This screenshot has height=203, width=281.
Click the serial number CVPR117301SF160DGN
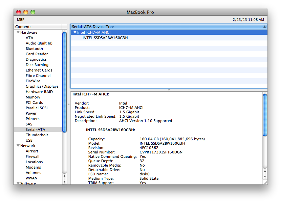[x=161, y=152]
